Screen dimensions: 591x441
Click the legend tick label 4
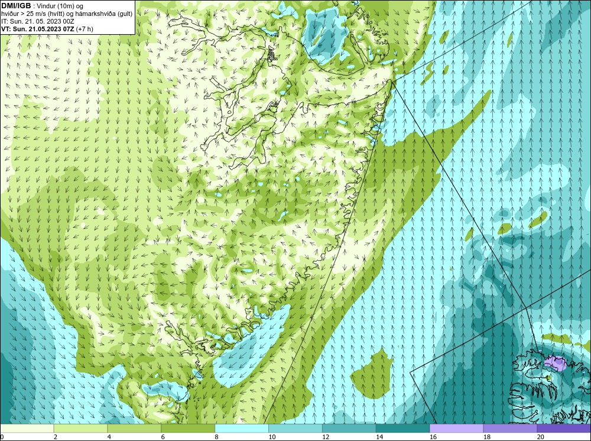point(109,437)
